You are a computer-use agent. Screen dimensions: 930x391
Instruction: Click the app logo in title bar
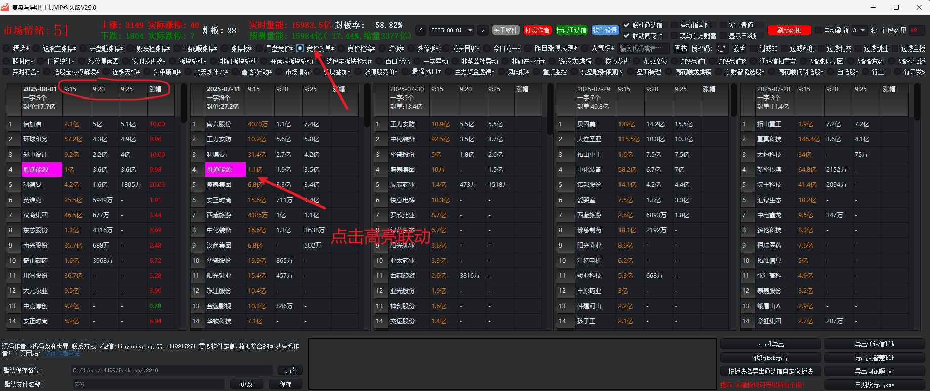(6, 7)
